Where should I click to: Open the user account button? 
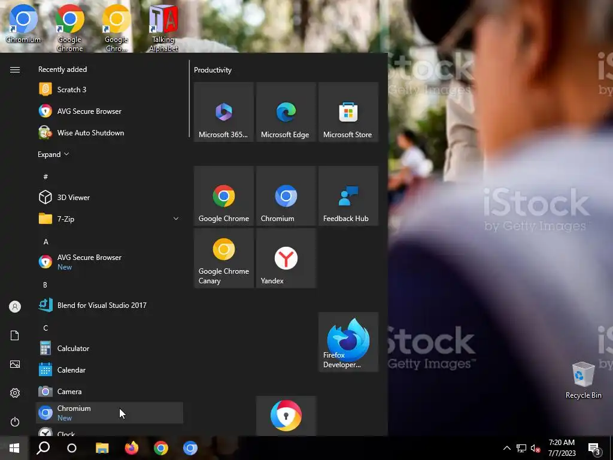[15, 307]
